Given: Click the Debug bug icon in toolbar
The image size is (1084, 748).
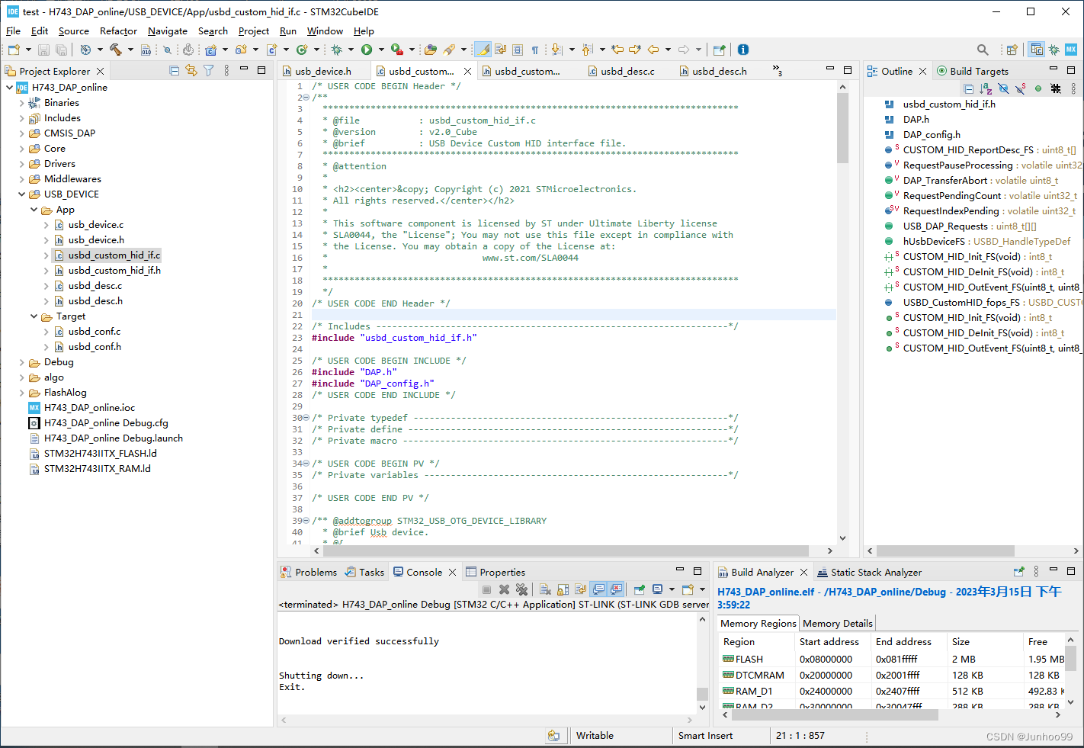Looking at the screenshot, I should [336, 50].
